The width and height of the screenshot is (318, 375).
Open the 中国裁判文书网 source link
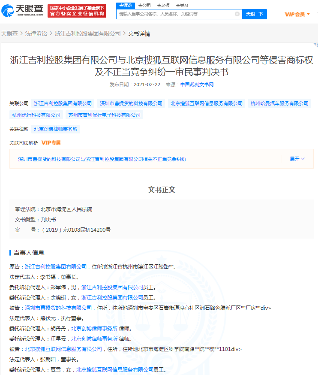coord(197,85)
